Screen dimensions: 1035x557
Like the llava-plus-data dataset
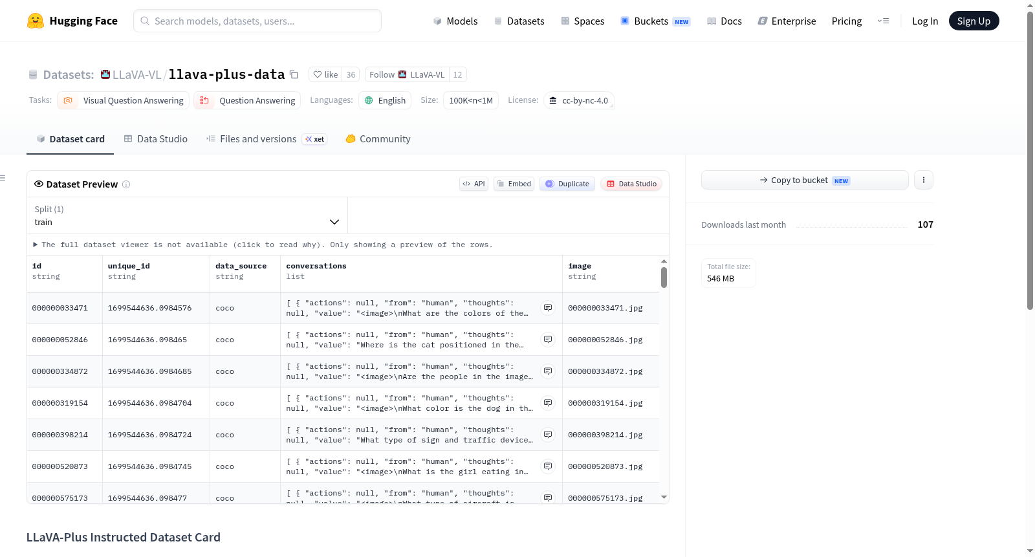tap(325, 74)
